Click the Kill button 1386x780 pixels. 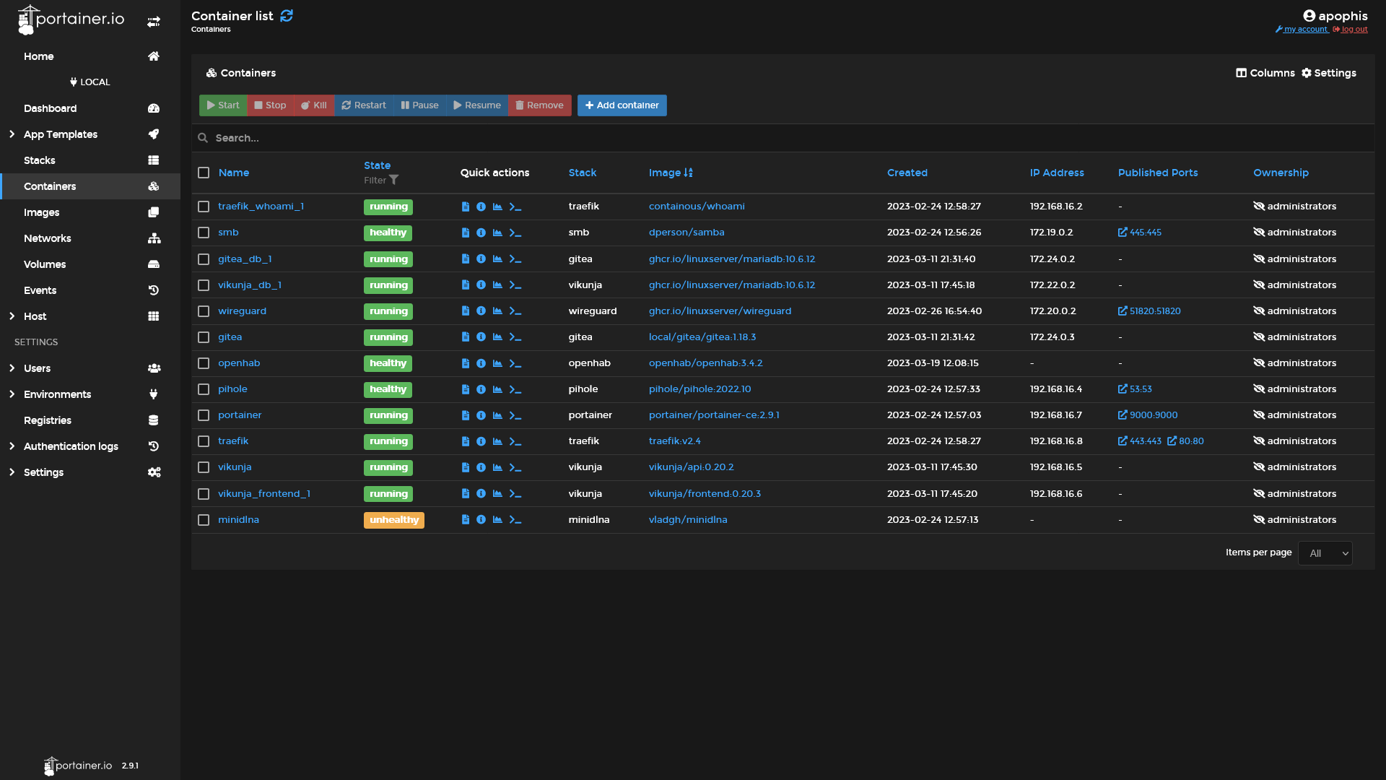pyautogui.click(x=314, y=105)
